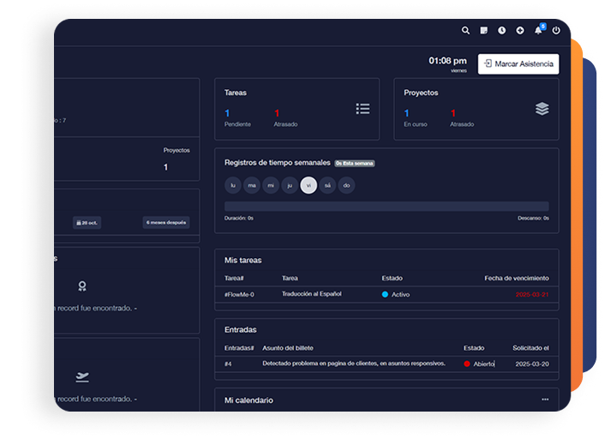Select the 'mi' day circle
605x439 pixels.
click(271, 185)
